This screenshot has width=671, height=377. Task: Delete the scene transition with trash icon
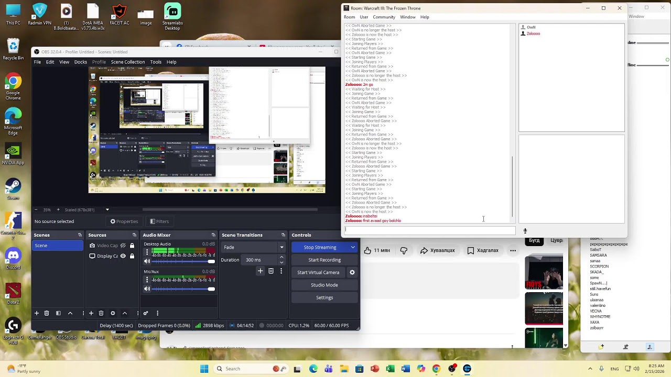pos(271,271)
